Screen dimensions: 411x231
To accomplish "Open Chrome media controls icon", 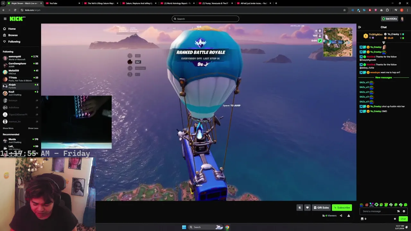I will (396, 10).
